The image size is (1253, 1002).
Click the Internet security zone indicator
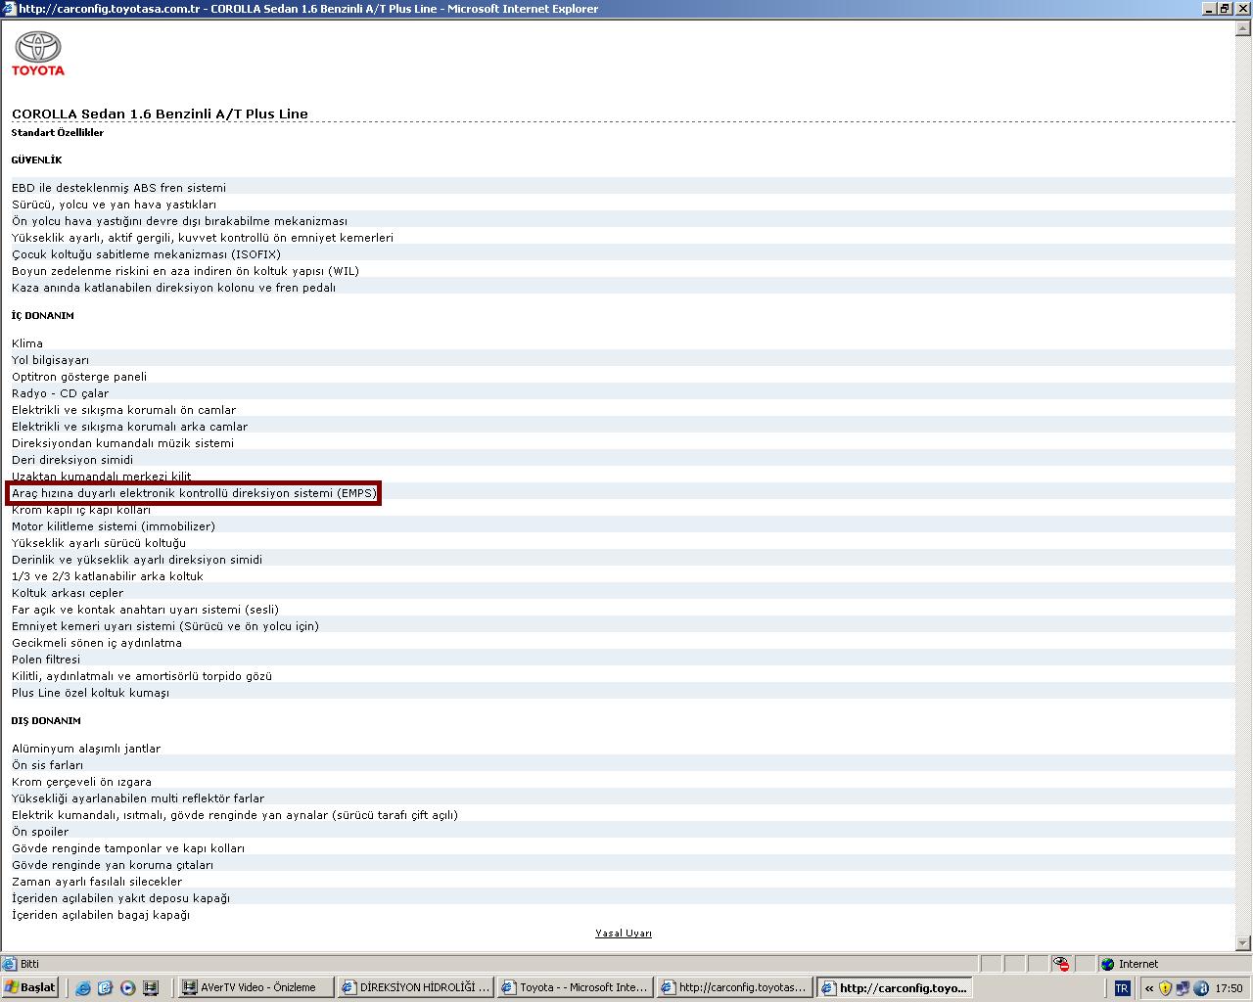tap(1136, 964)
